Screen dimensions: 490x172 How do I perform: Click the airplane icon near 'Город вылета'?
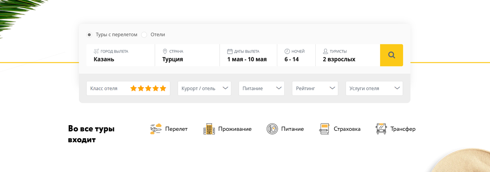tap(96, 51)
